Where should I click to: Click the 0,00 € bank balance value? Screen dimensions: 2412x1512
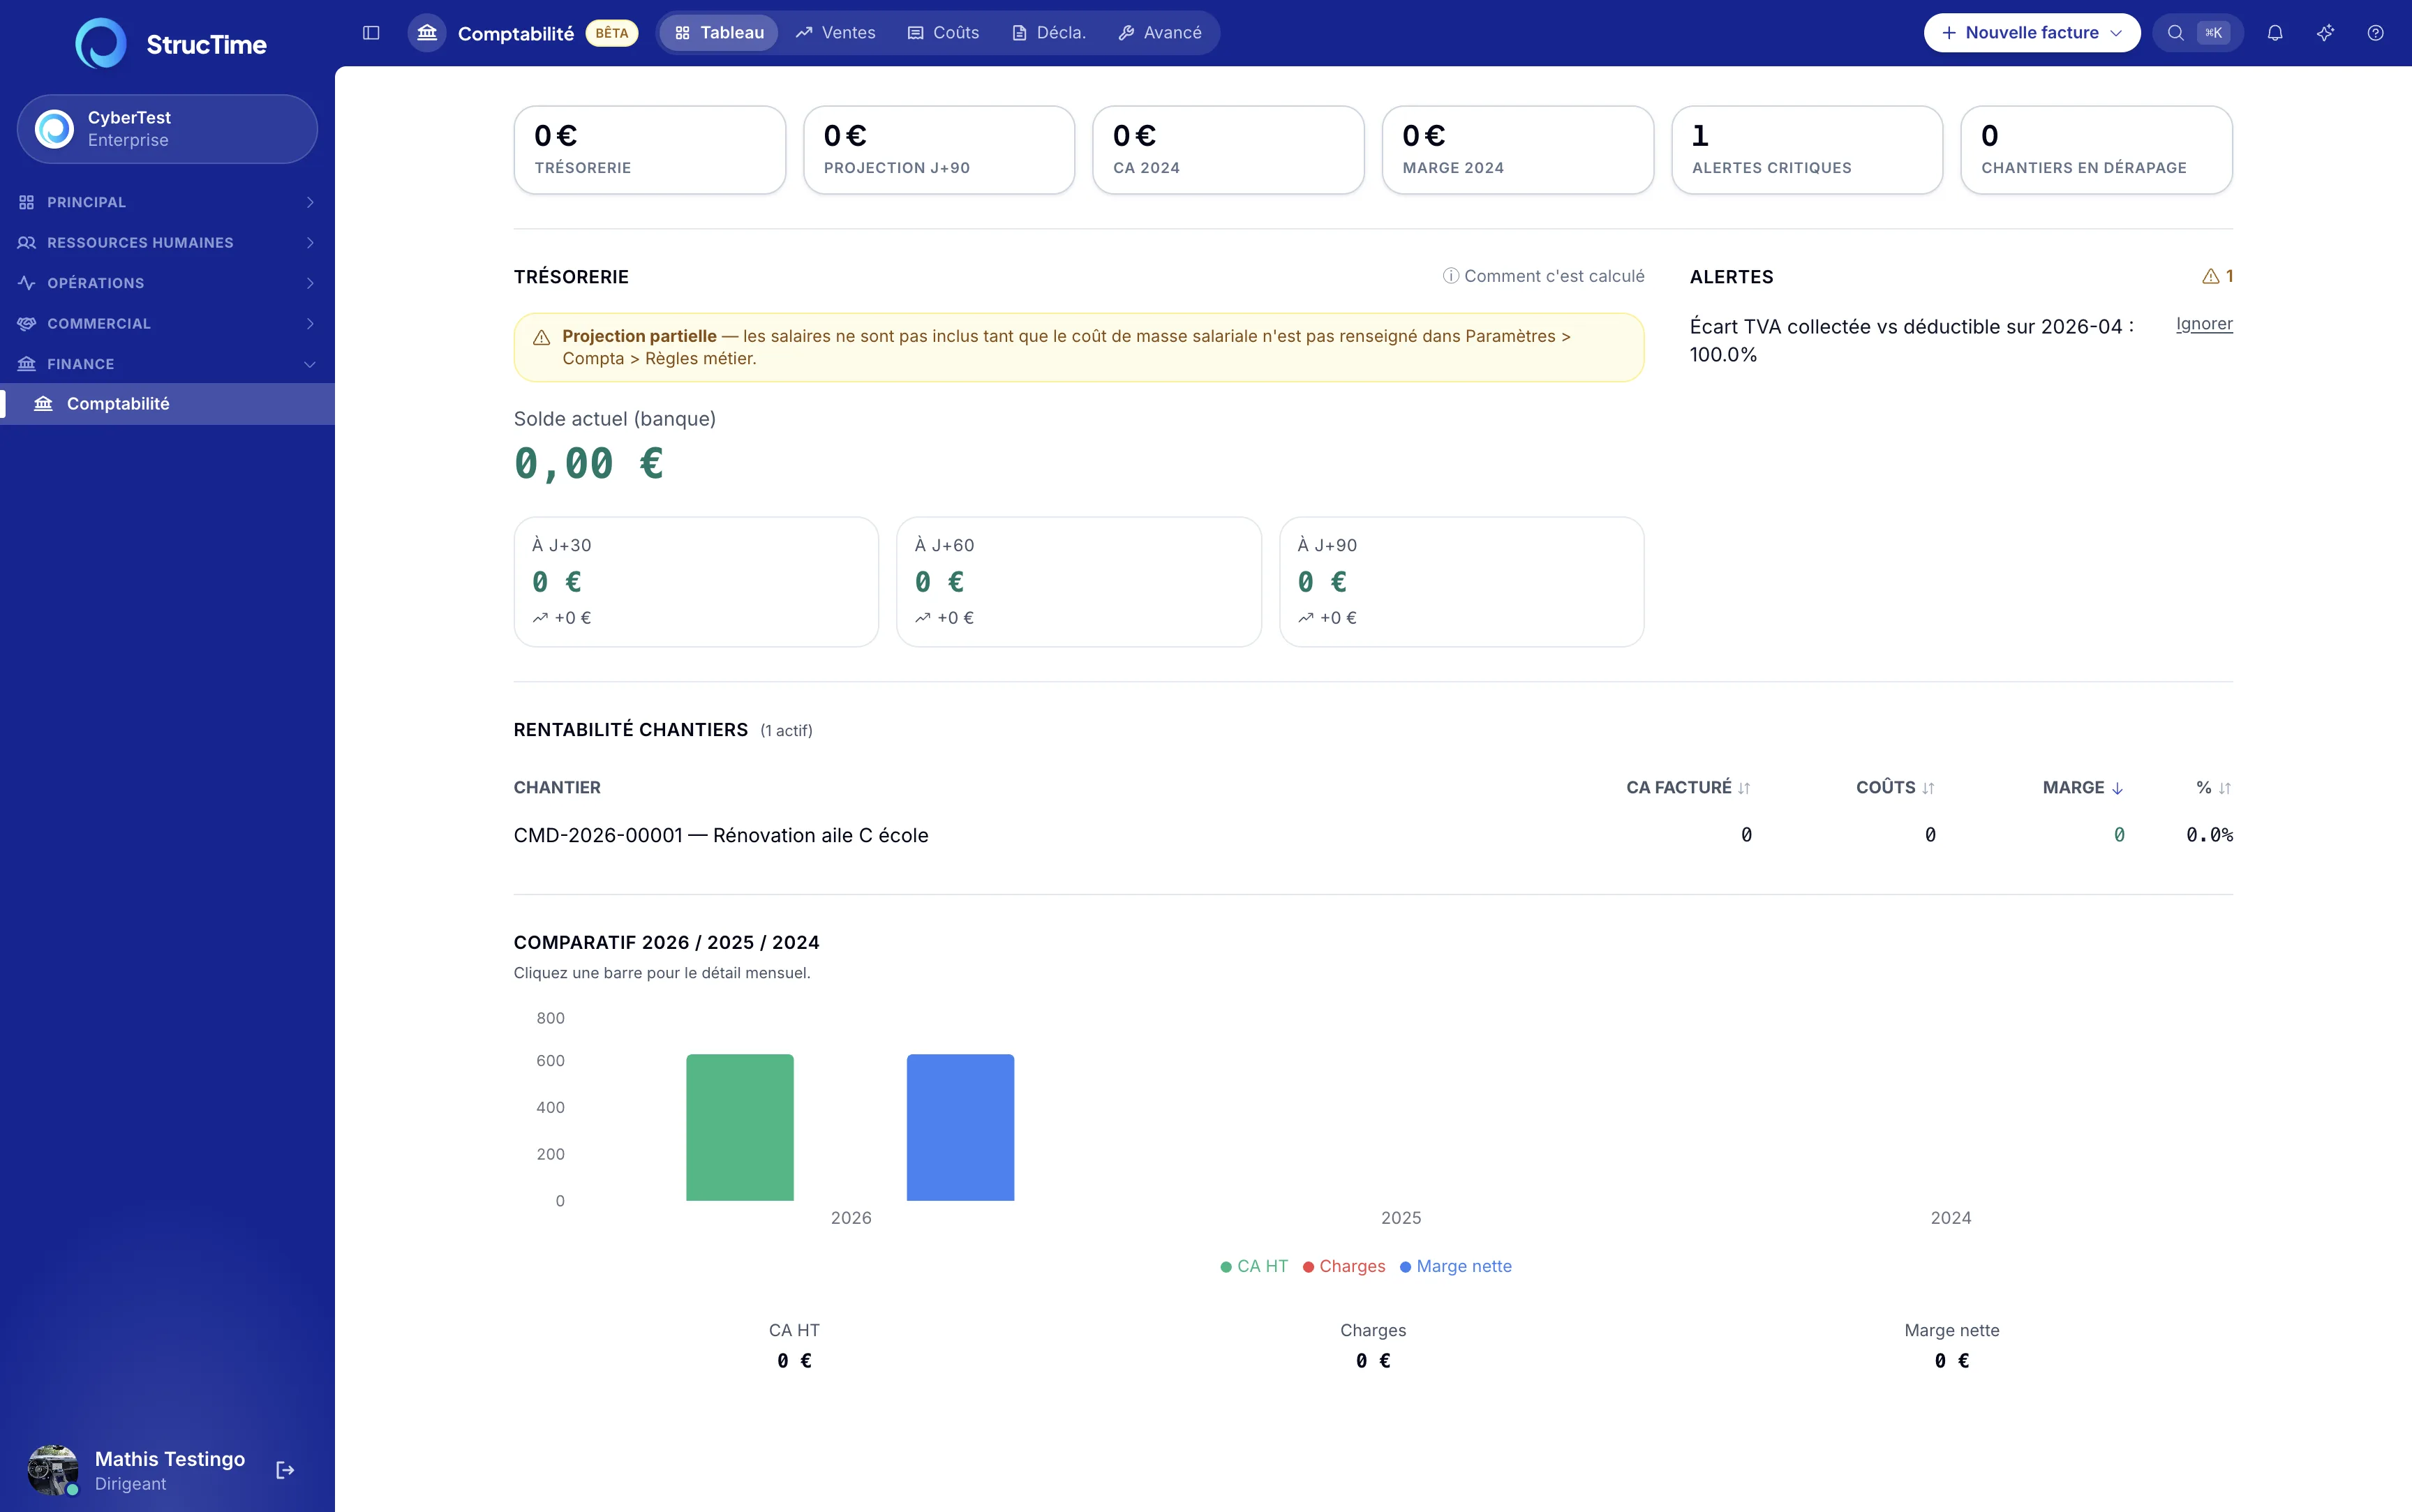tap(589, 464)
